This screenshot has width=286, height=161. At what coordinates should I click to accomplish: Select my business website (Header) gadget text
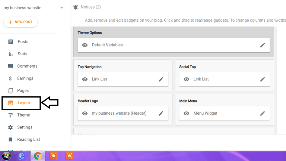coord(119,114)
